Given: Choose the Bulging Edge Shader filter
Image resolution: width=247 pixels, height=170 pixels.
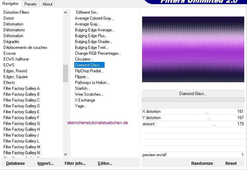Looking at the screenshot, I should (x=94, y=42).
